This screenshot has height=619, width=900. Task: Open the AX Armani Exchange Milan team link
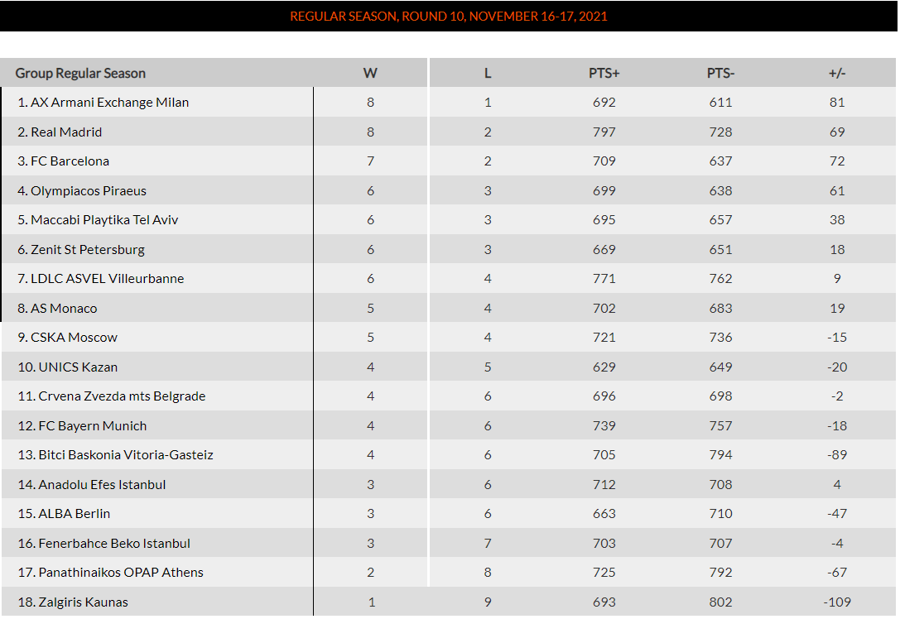point(109,103)
